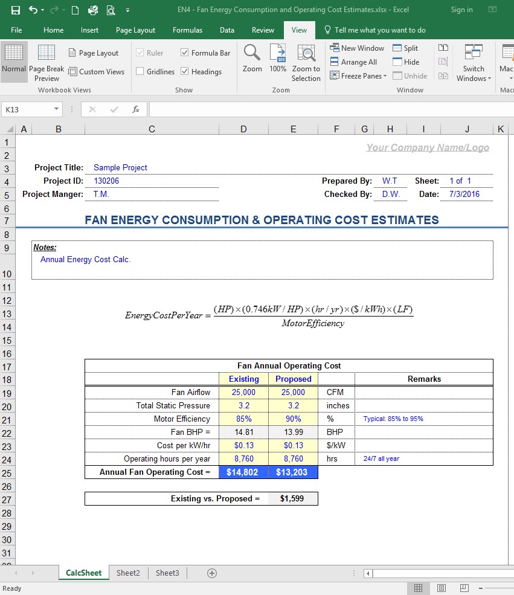The image size is (514, 595).
Task: Click the Split window button
Action: 405,48
